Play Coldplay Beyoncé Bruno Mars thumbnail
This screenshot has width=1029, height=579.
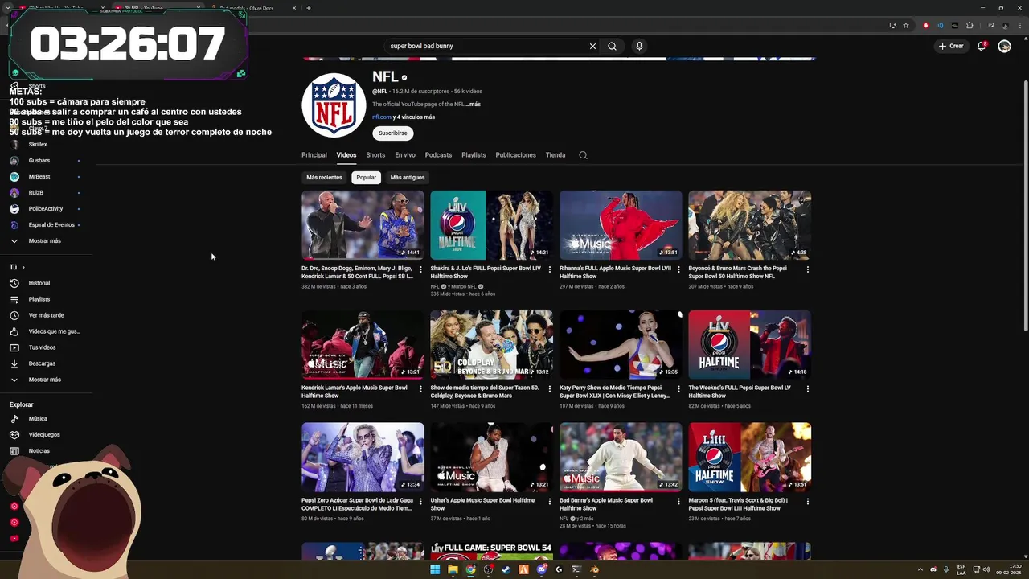click(x=491, y=345)
